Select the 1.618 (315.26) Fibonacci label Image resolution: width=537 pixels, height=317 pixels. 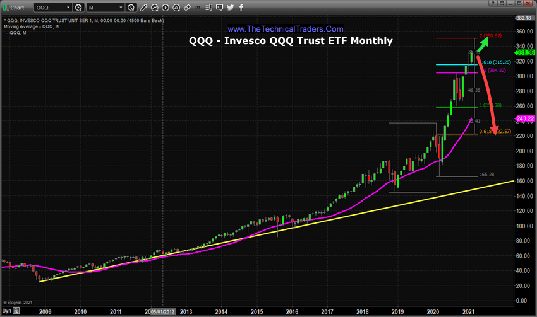tap(495, 62)
